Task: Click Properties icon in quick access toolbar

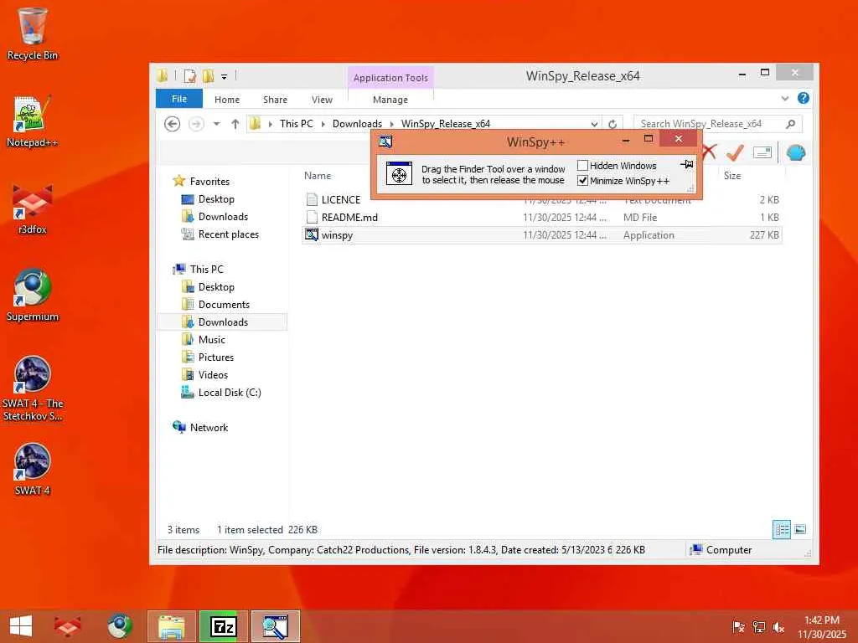Action: click(x=189, y=76)
